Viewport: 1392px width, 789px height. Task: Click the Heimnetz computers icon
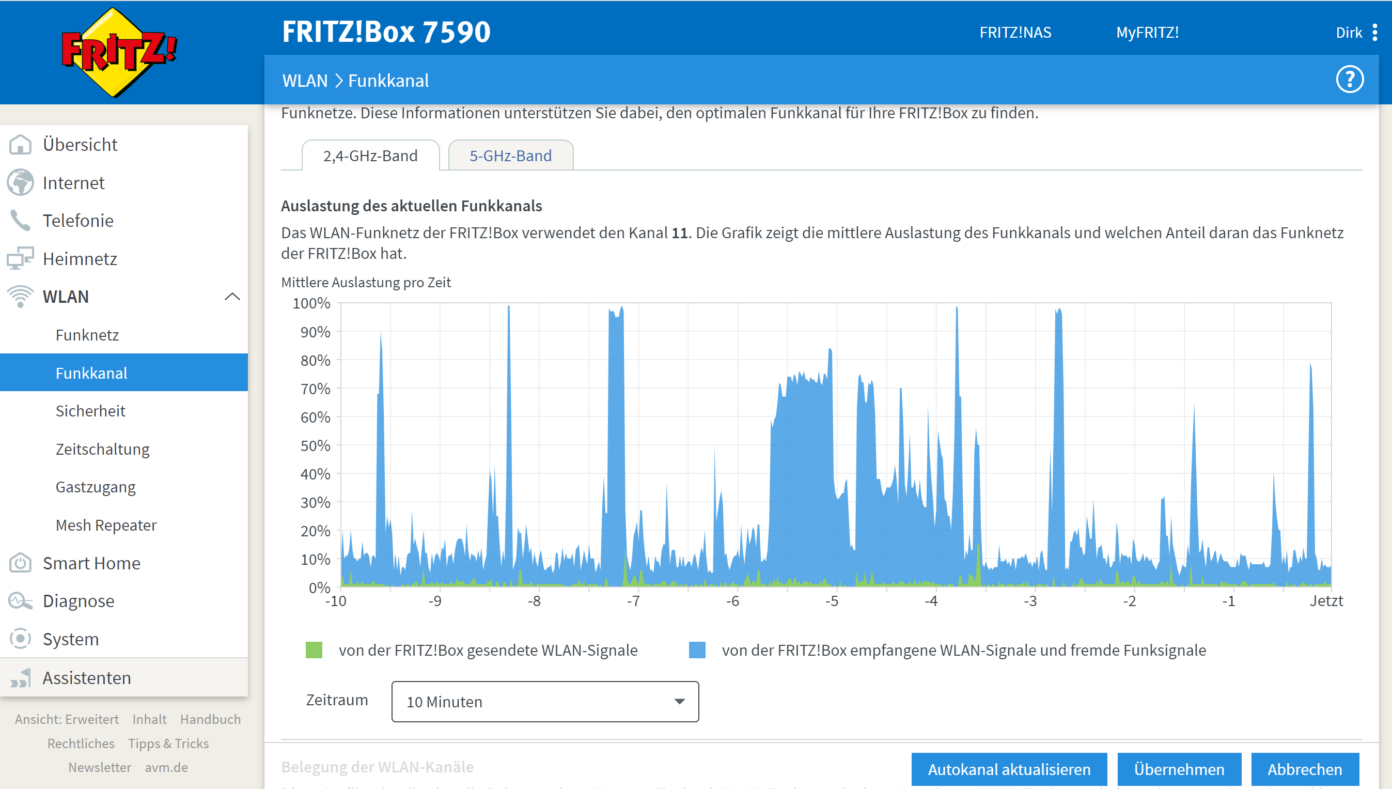(x=21, y=258)
